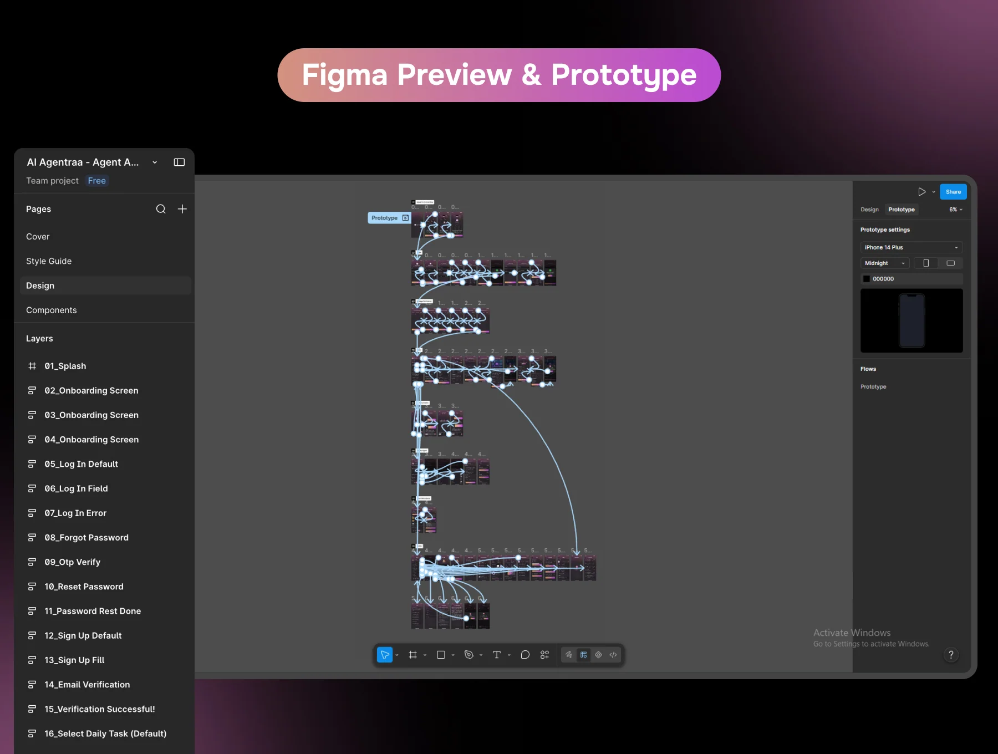
Task: Click layer icon beside 15_Verification Successful!
Action: point(32,709)
